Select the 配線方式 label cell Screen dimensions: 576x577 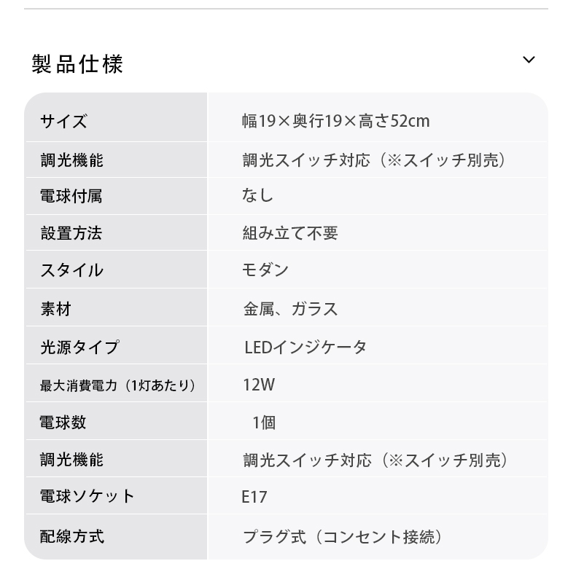[x=71, y=537]
